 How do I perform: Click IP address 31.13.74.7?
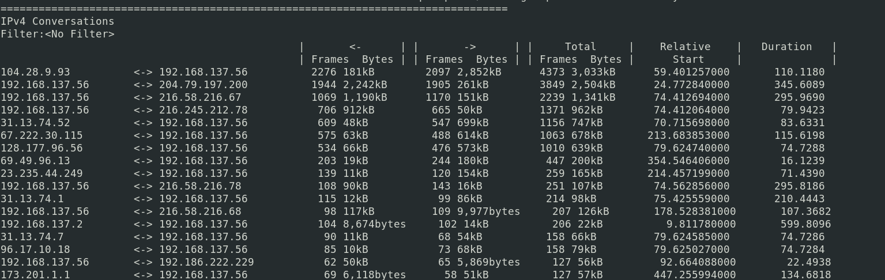(32, 237)
